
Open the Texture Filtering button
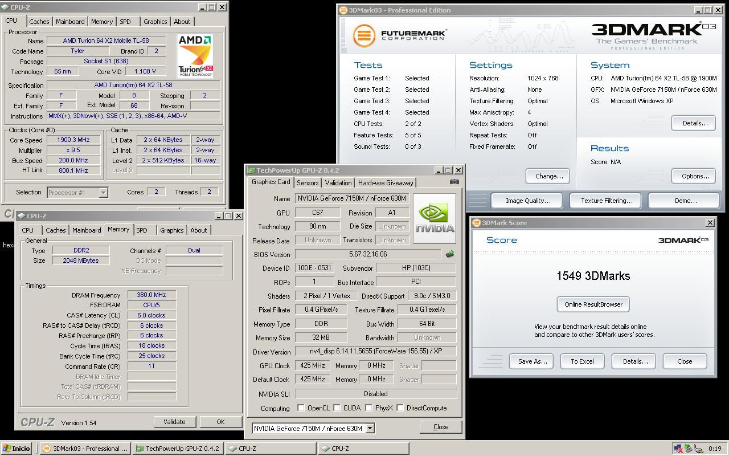point(606,201)
